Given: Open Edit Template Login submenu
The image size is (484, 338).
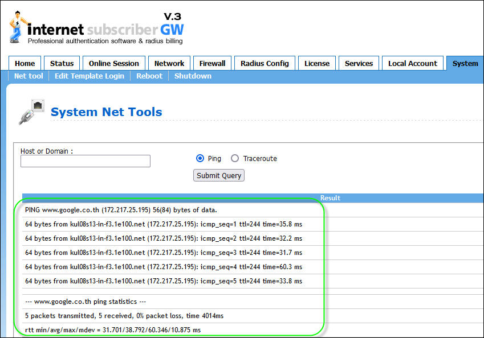Looking at the screenshot, I should 89,76.
